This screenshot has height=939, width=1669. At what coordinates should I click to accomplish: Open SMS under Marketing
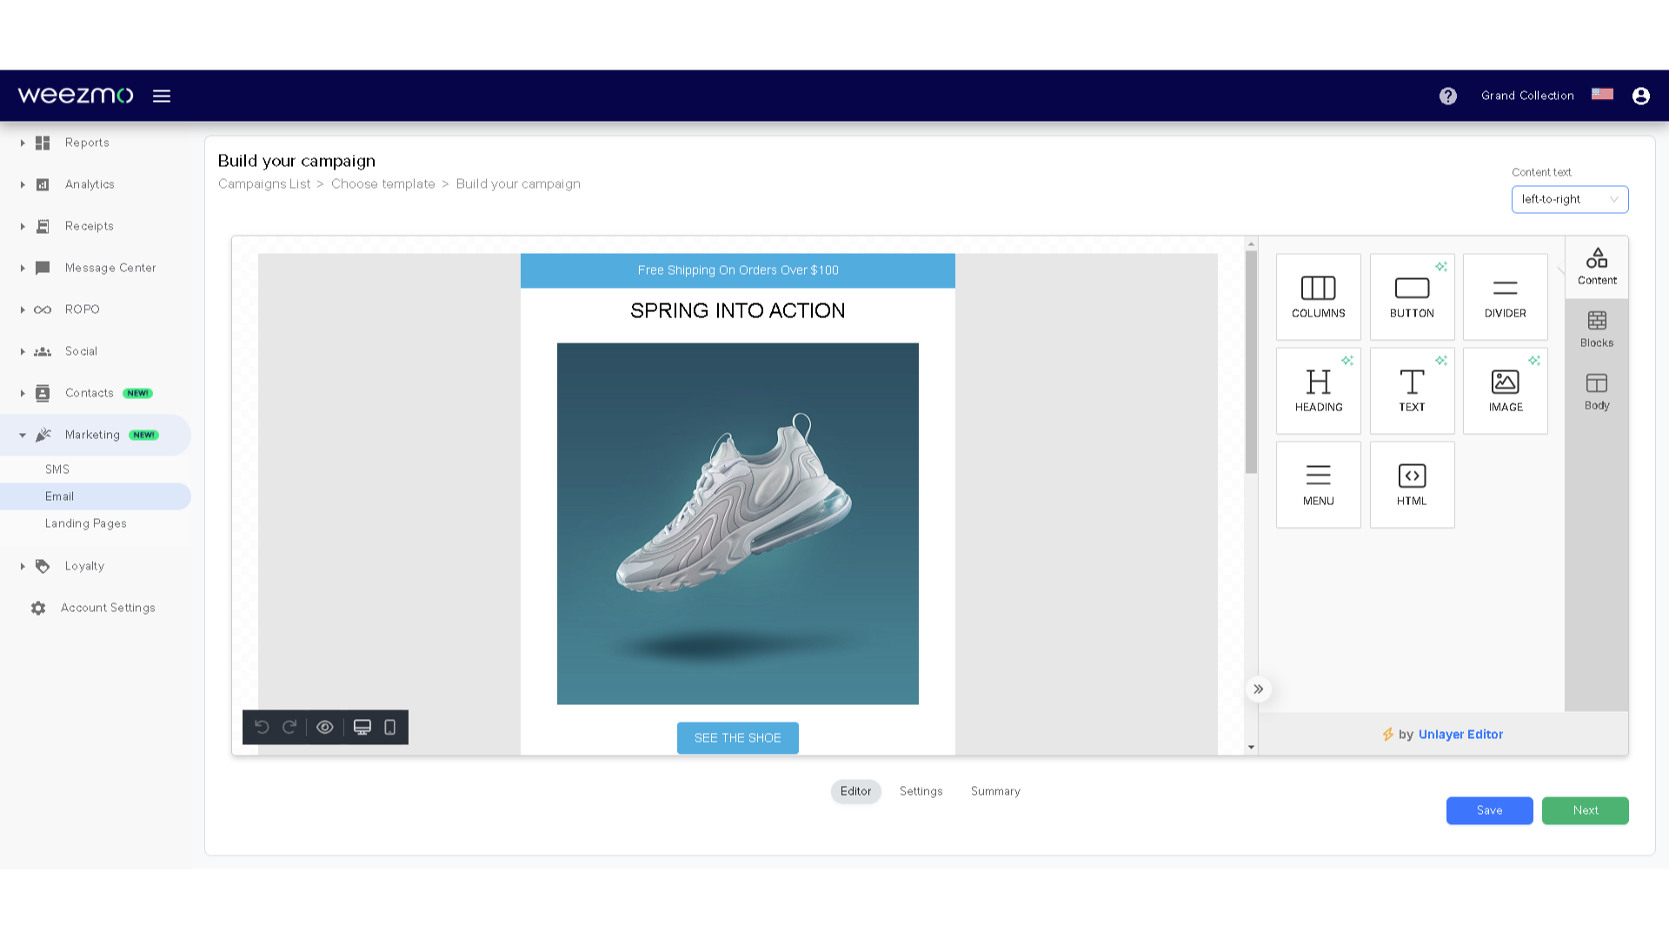pos(57,469)
